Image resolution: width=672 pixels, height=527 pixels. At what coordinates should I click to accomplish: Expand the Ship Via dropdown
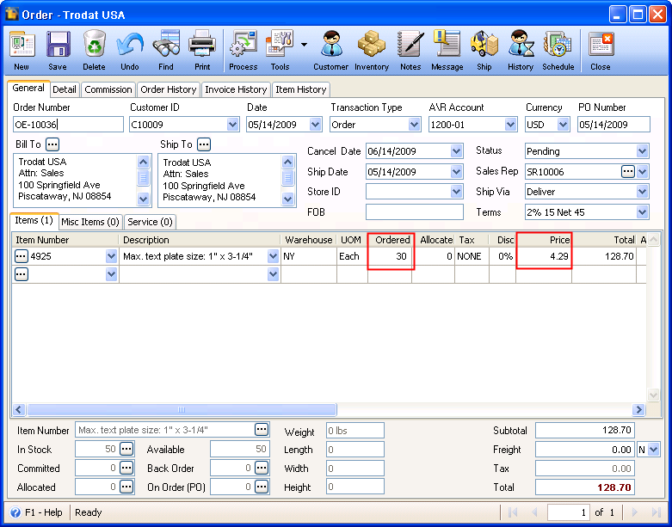coord(642,192)
